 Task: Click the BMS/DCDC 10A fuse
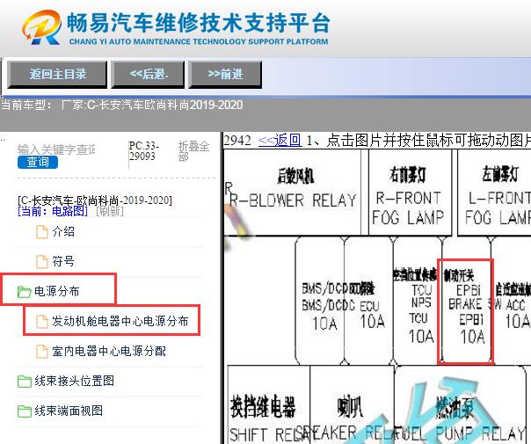(320, 302)
